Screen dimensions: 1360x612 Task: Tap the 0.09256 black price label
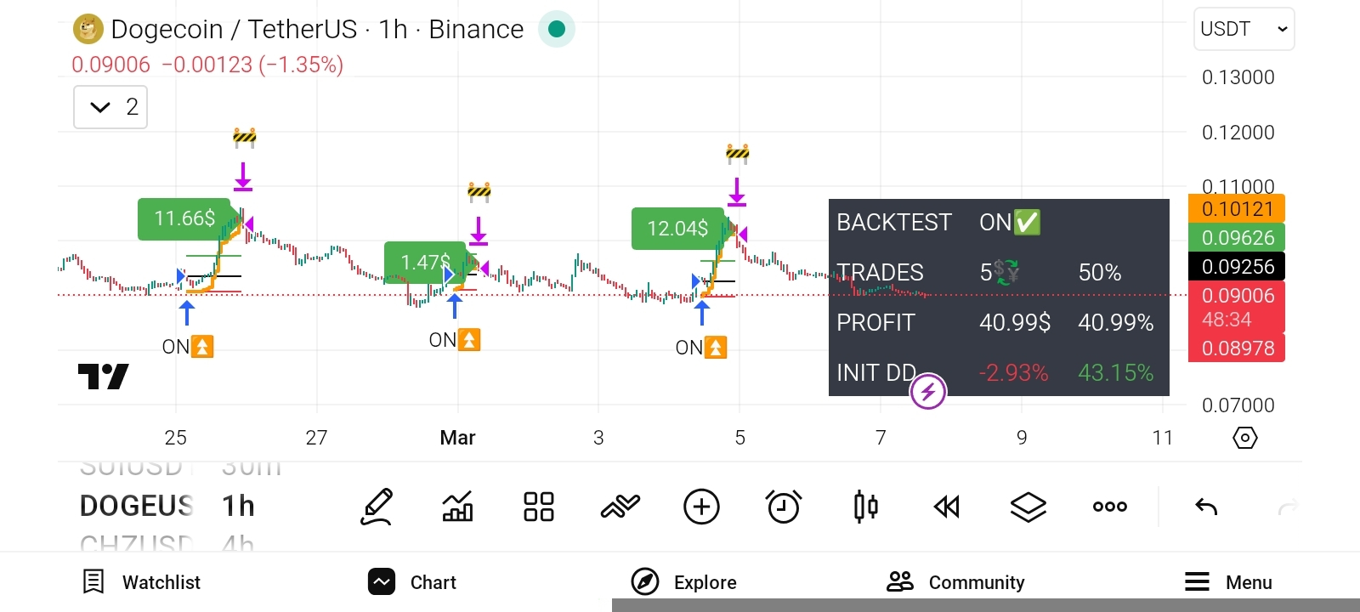pos(1237,267)
